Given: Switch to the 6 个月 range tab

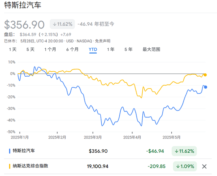Looking at the screenshot, I should [72, 49].
